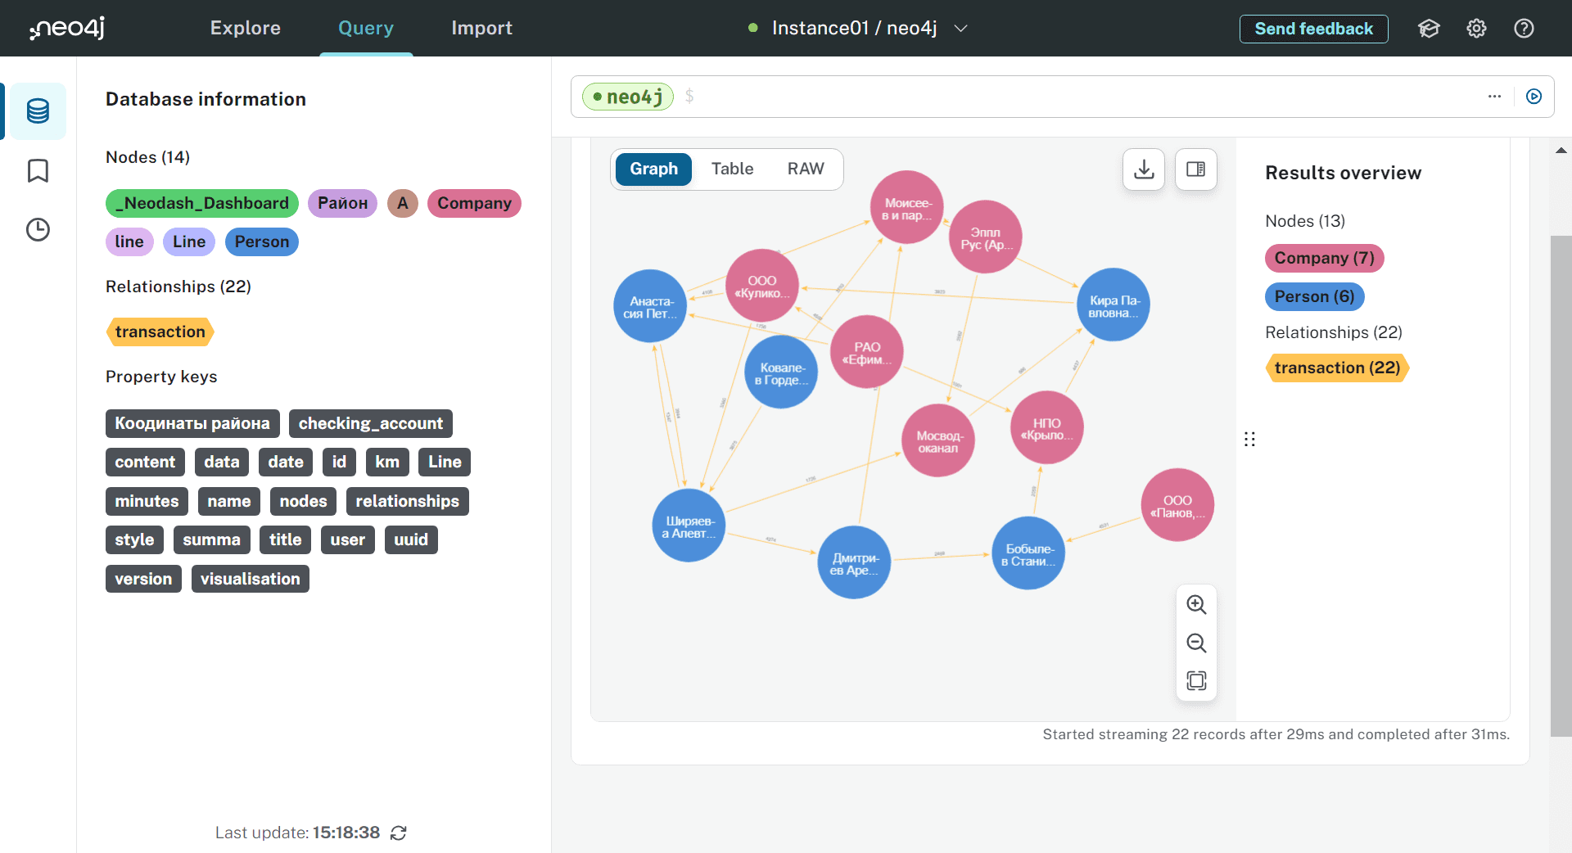Viewport: 1572px width, 853px height.
Task: Open the query editor more options menu
Action: (1494, 97)
